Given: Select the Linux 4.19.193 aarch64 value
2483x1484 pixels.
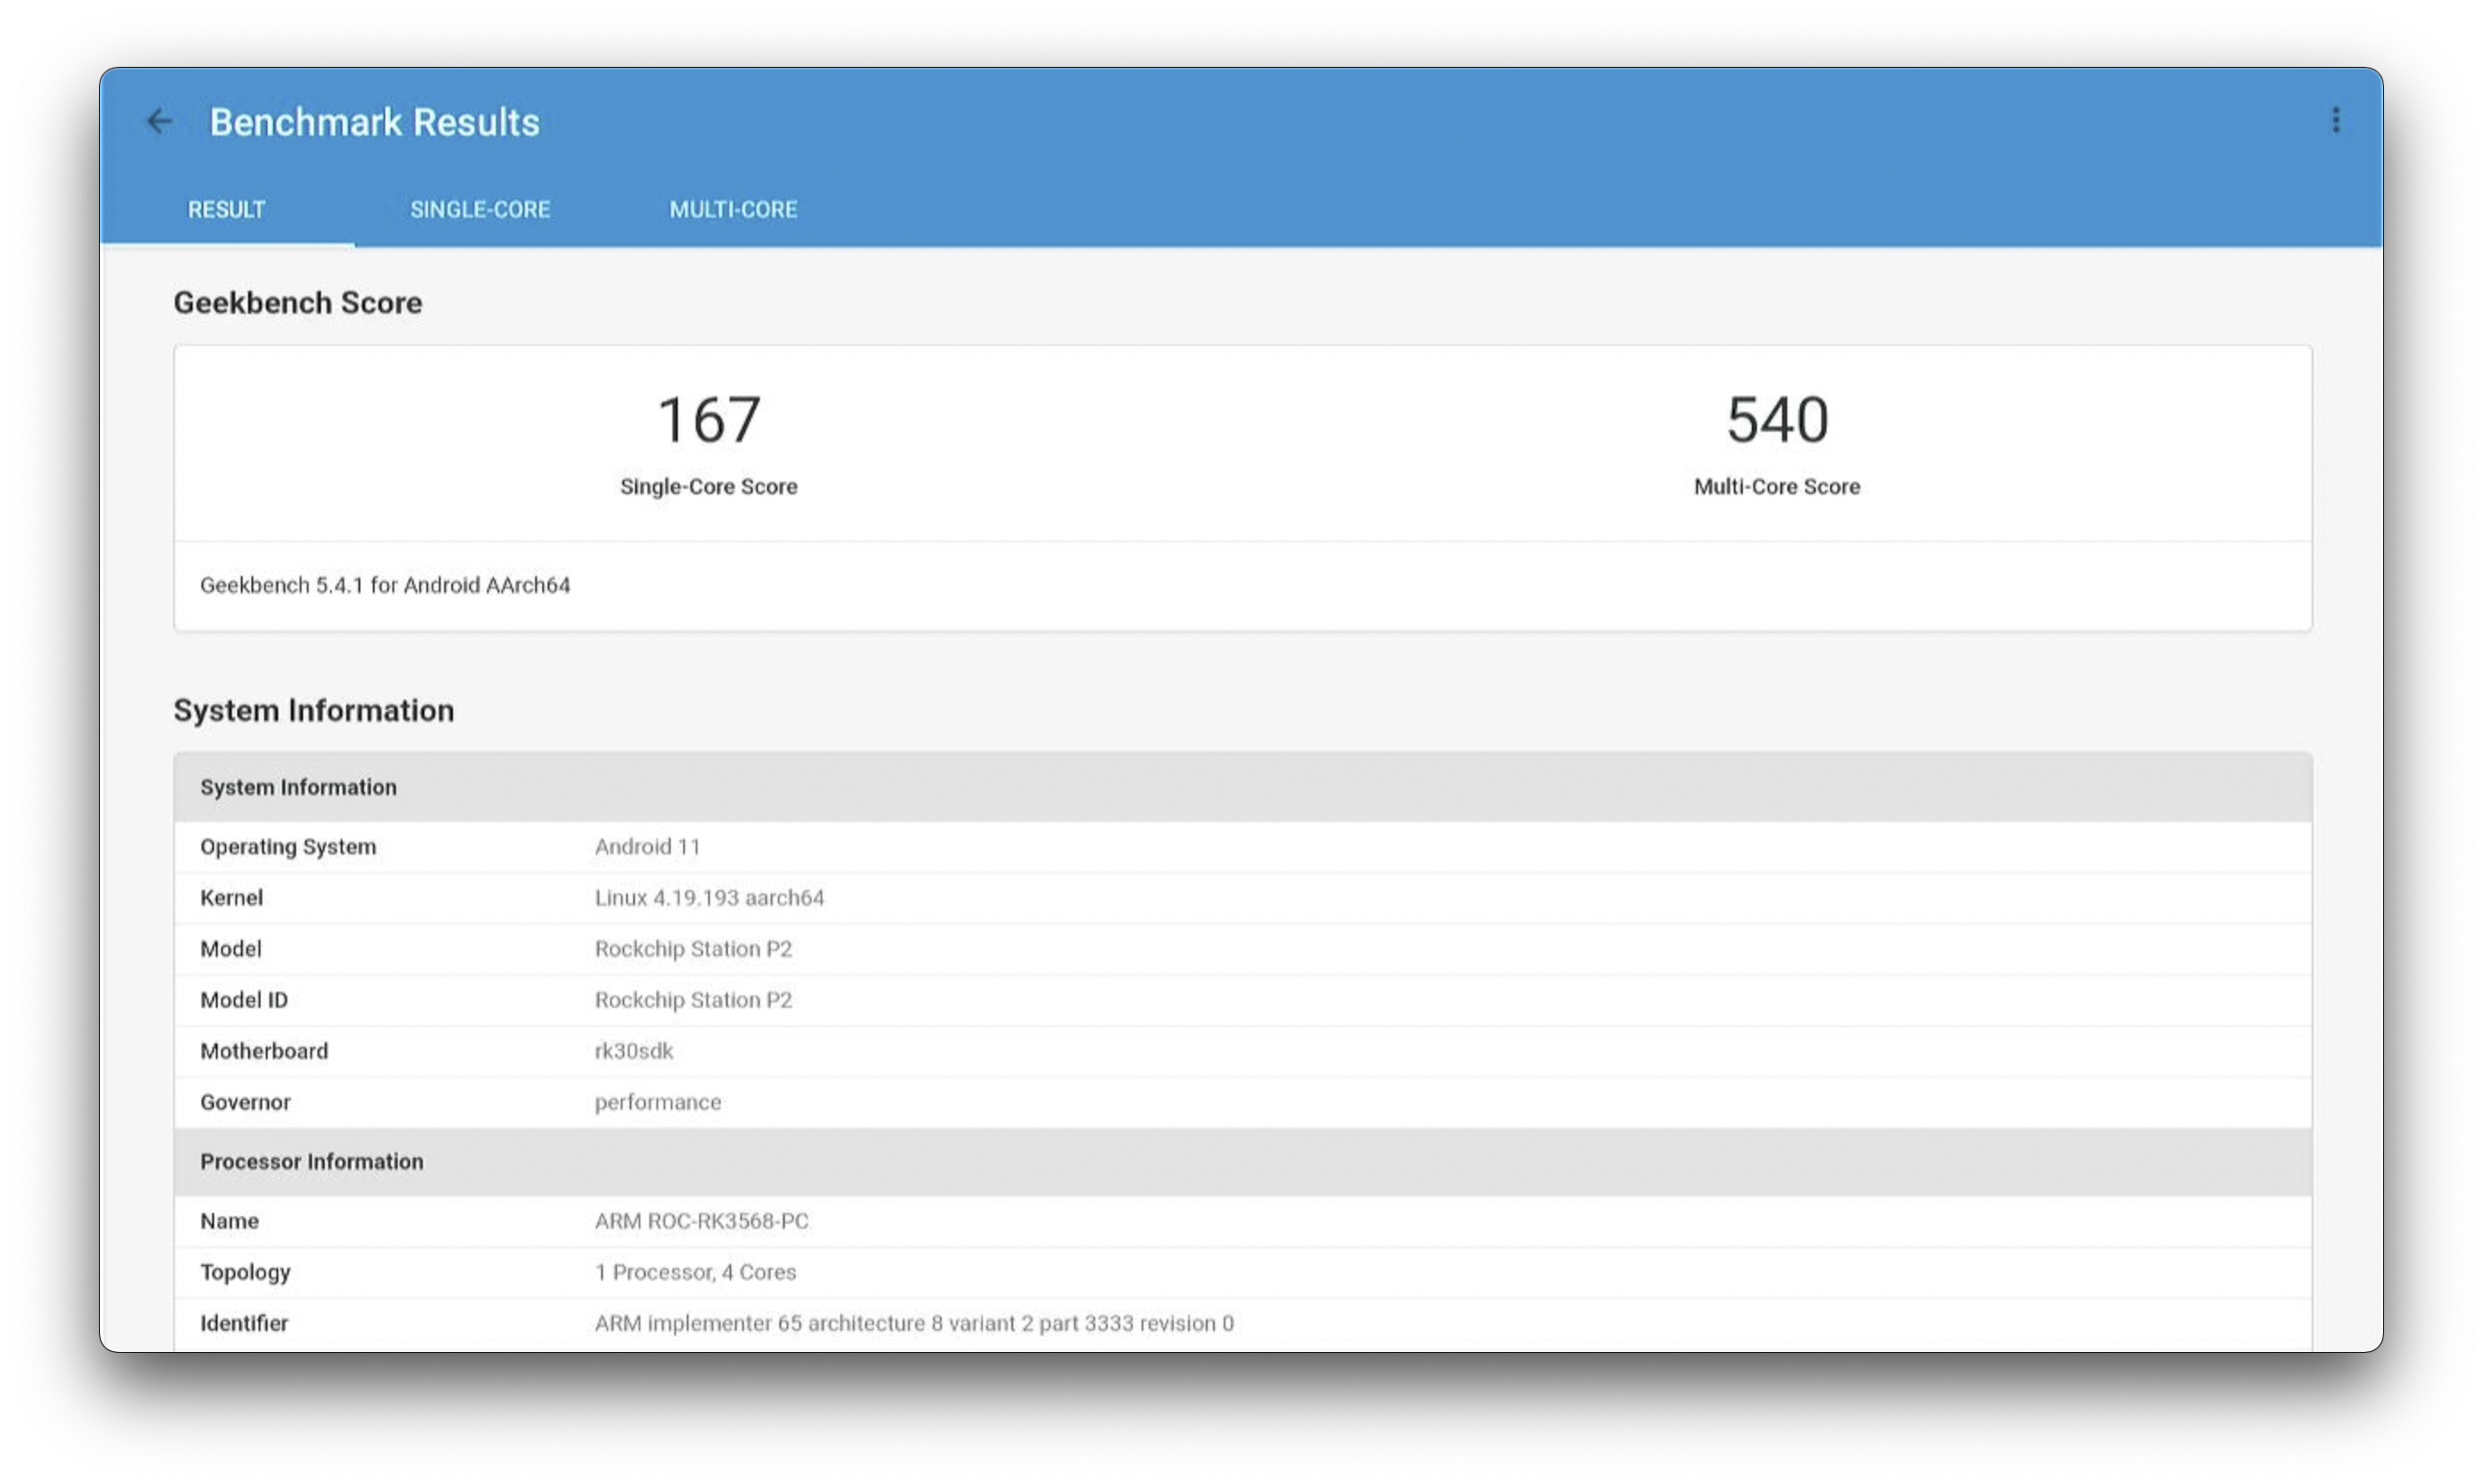Looking at the screenshot, I should 709,897.
